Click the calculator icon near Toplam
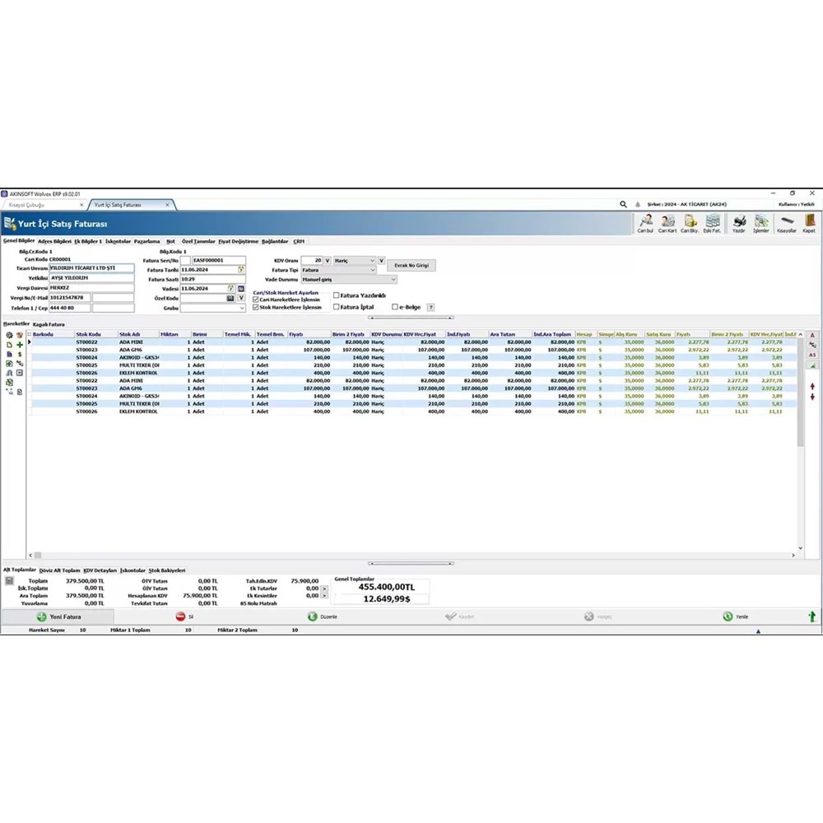This screenshot has height=823, width=823. click(x=9, y=580)
